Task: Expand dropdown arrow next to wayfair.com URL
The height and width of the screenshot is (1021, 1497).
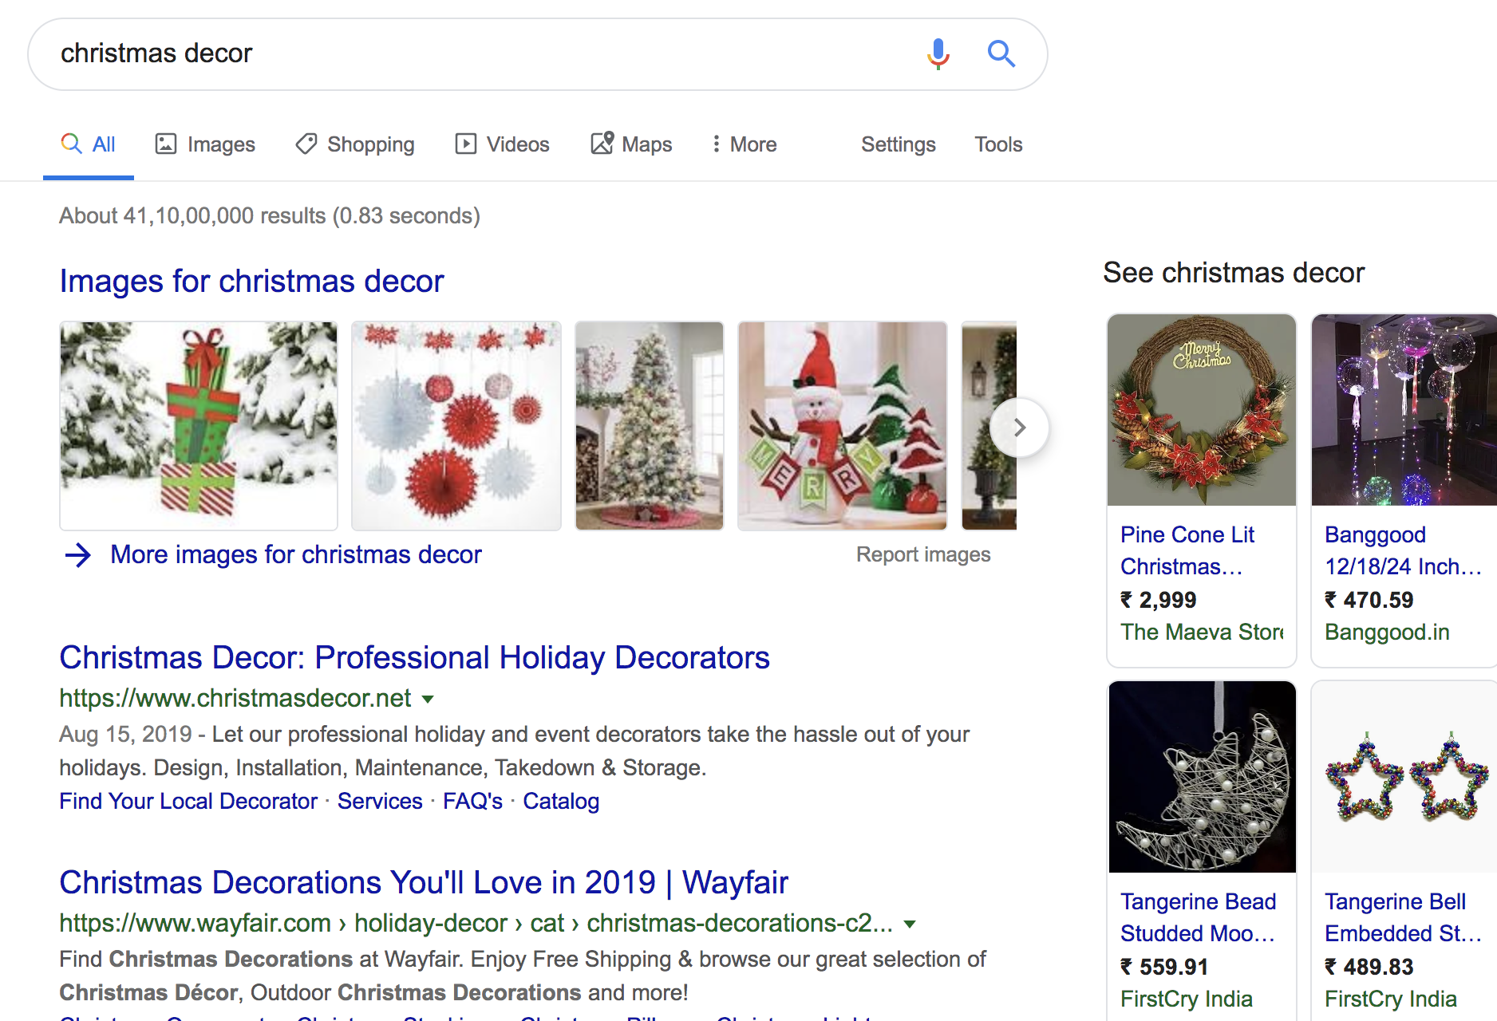Action: (x=910, y=924)
